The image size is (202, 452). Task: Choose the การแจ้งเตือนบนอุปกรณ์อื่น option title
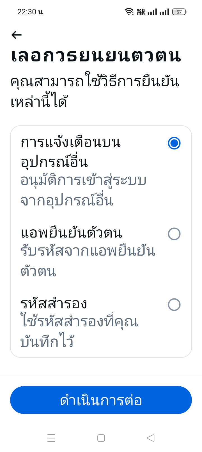click(x=71, y=152)
